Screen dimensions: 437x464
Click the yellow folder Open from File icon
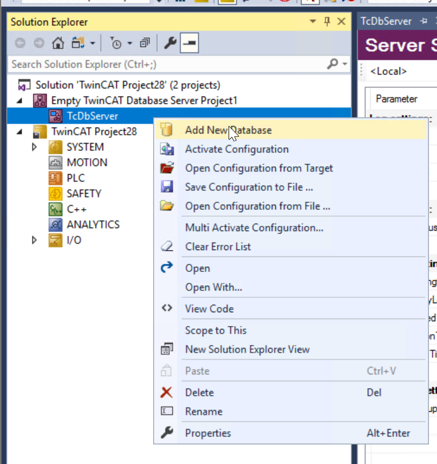(x=167, y=205)
